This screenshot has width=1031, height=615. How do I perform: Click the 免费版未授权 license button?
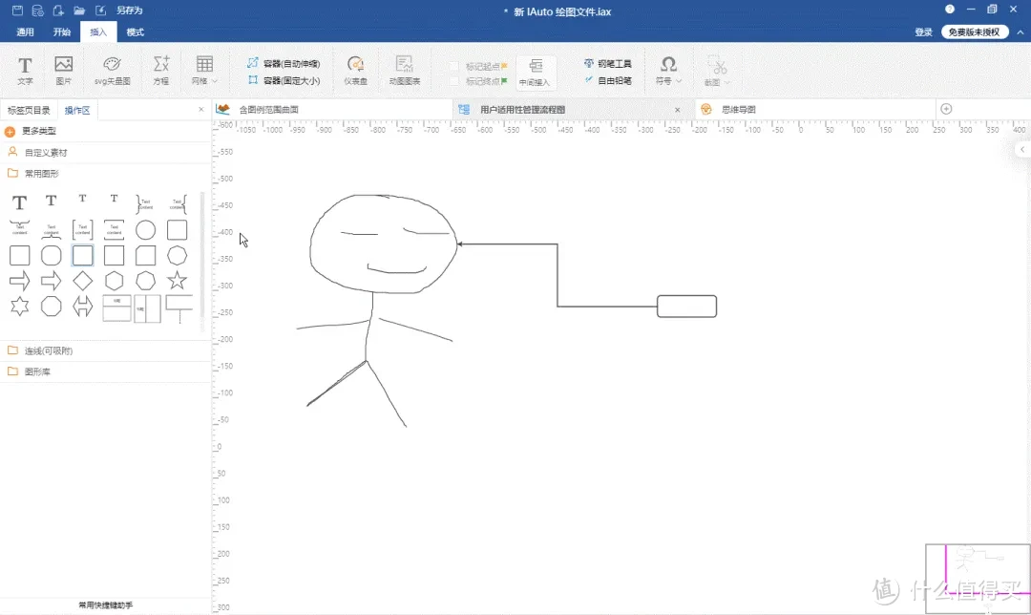pos(974,32)
